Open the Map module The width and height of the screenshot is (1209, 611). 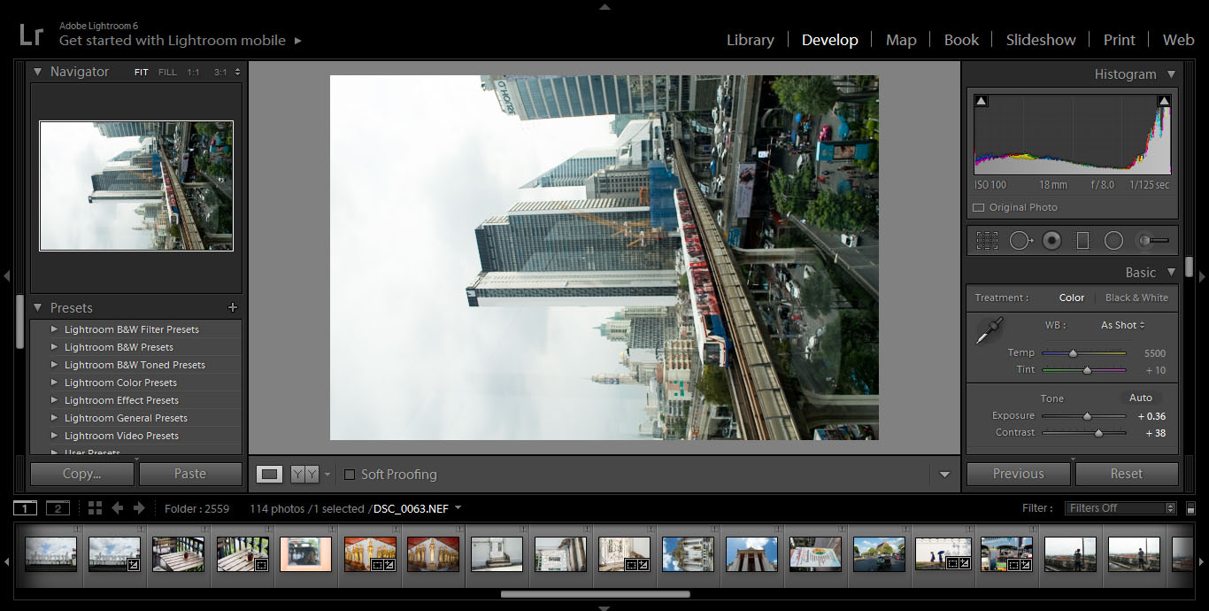tap(901, 40)
